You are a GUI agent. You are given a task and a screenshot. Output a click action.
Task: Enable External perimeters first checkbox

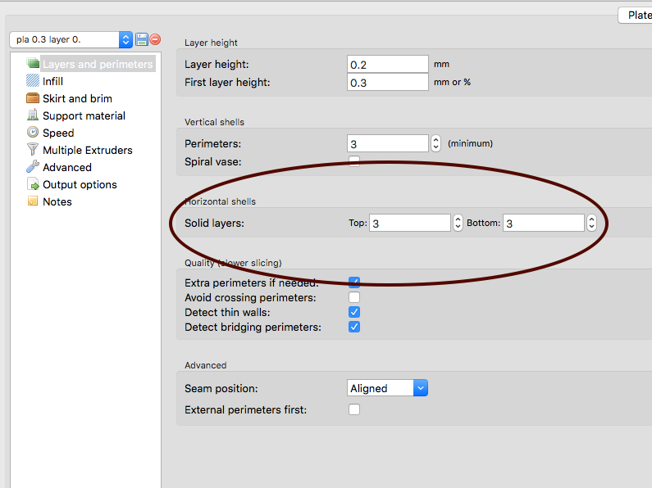point(354,409)
